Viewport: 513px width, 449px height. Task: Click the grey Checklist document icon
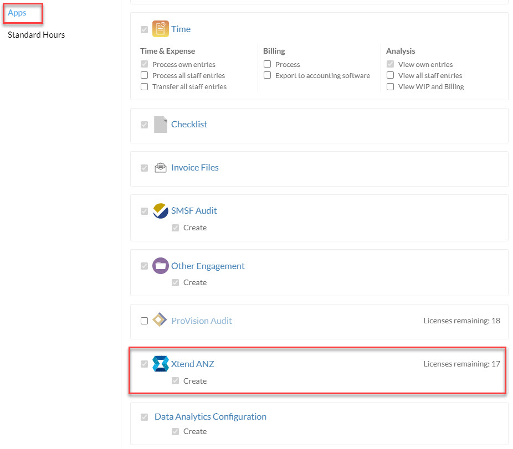tap(160, 124)
